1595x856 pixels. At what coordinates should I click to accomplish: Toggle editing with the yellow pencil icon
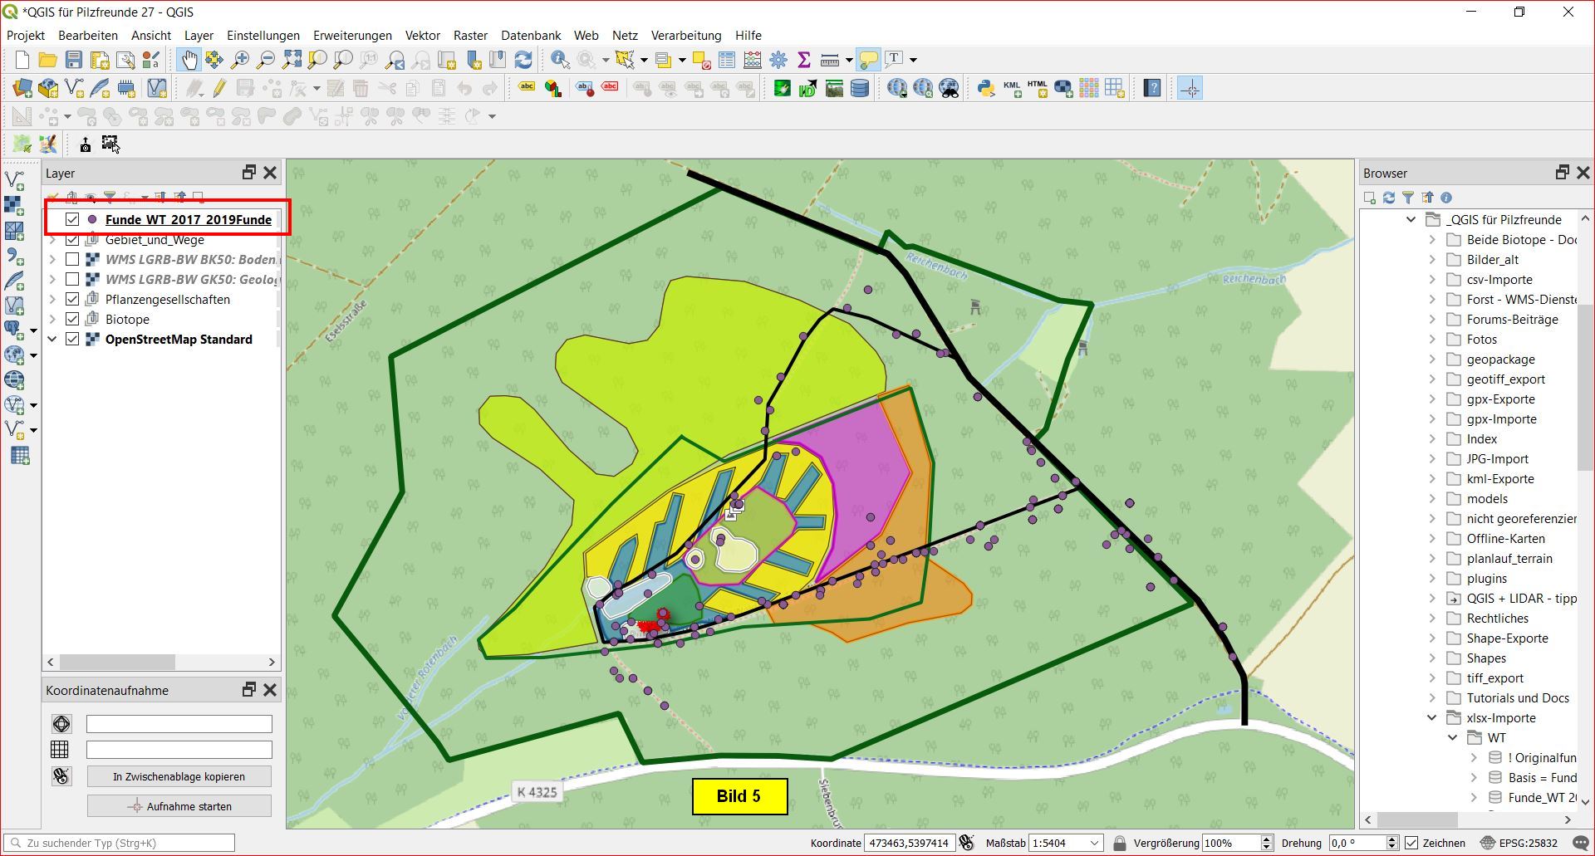click(219, 88)
